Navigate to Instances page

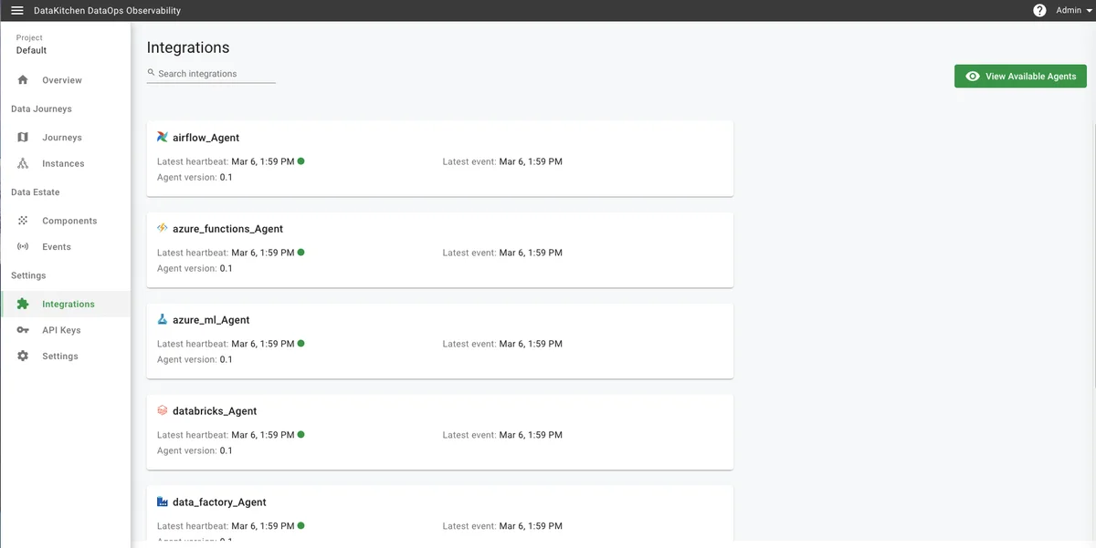tap(63, 164)
